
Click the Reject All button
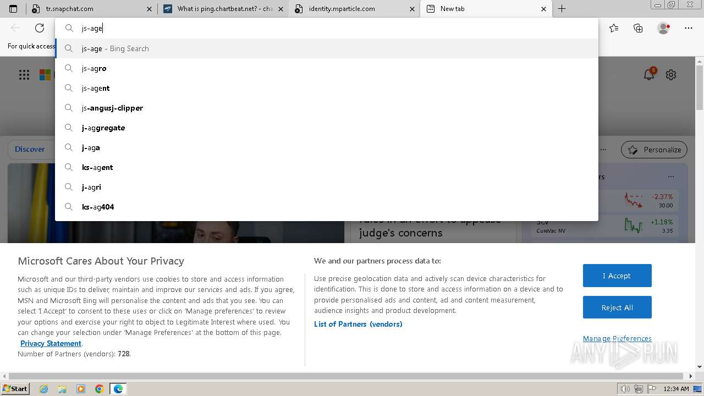617,307
